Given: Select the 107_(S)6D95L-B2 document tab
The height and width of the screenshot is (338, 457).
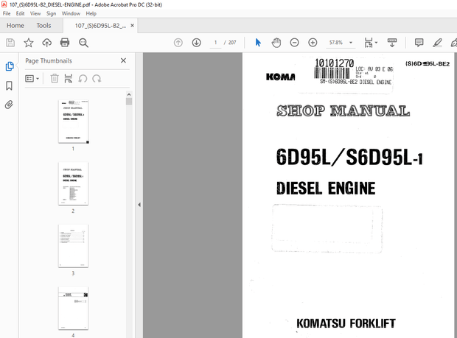Looking at the screenshot, I should tap(100, 26).
